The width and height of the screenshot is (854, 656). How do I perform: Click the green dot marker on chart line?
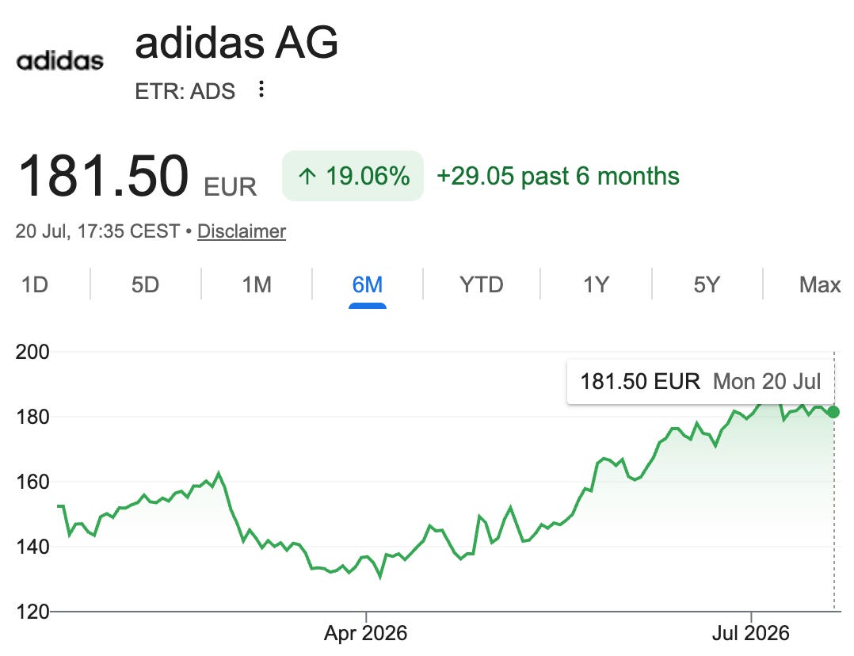coord(833,412)
